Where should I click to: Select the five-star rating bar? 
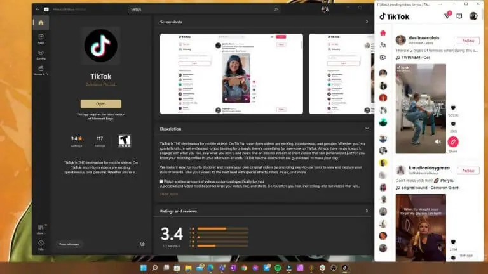pyautogui.click(x=223, y=228)
